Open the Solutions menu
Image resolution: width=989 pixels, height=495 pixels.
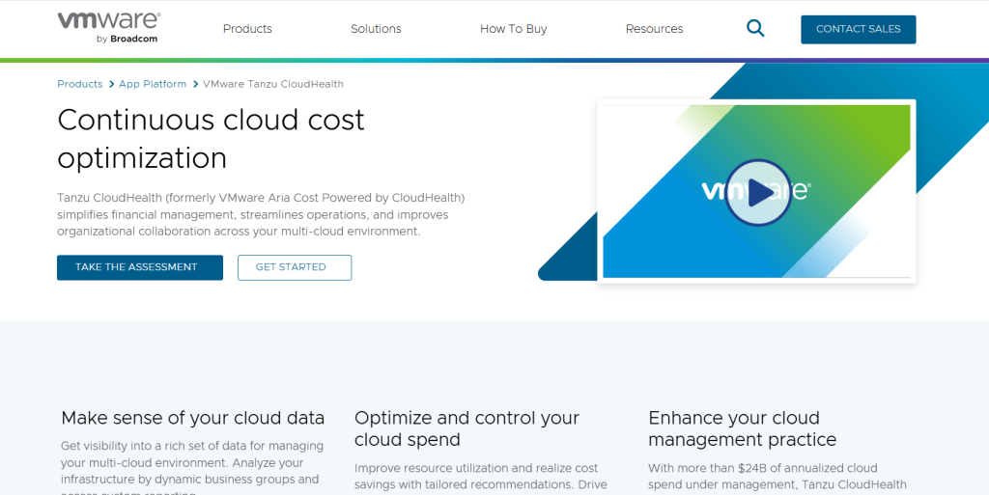[376, 29]
